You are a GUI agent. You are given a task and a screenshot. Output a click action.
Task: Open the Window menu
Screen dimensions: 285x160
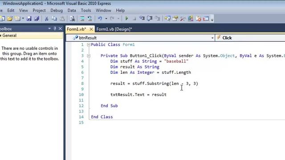click(103, 11)
